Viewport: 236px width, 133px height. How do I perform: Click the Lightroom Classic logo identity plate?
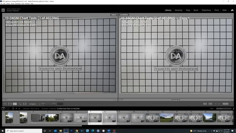click(x=3, y=10)
